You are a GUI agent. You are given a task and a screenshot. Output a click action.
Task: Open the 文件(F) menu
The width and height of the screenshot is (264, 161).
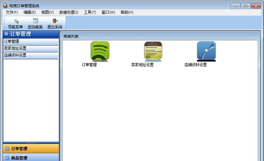[x=12, y=12]
